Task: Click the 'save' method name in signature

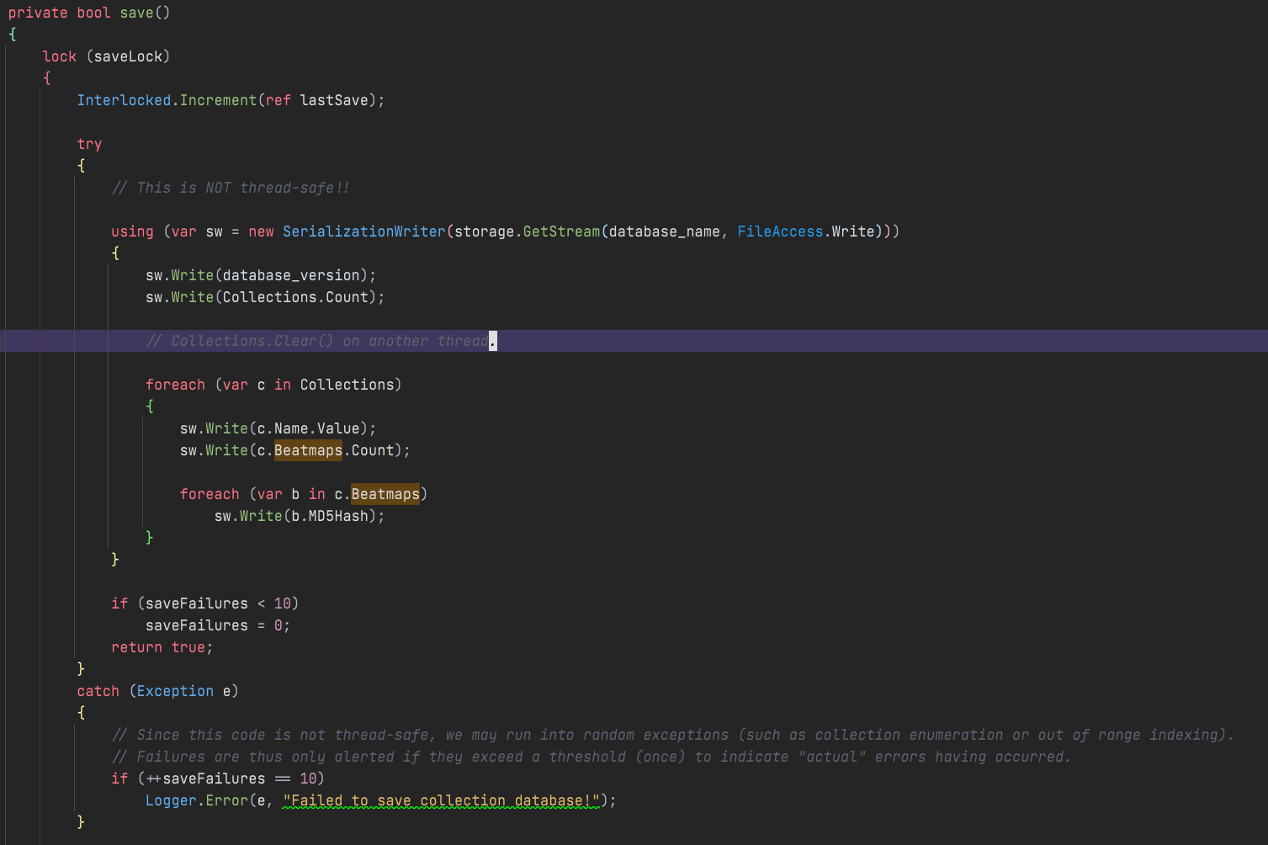Action: [136, 13]
